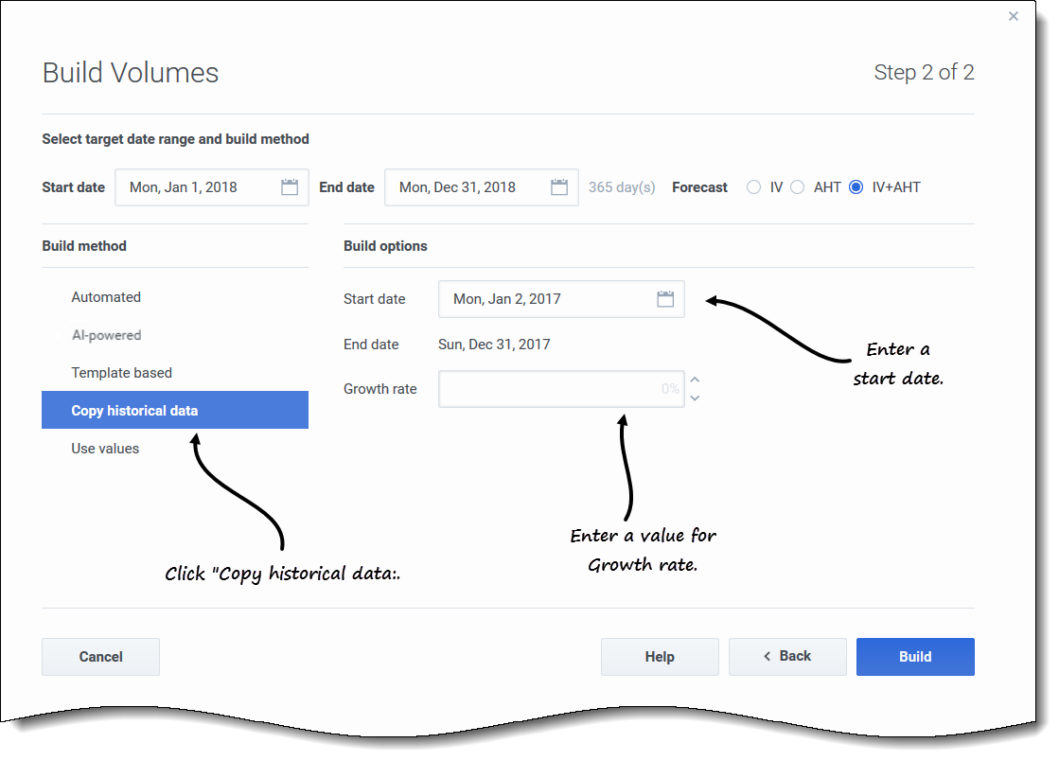Open the target Start date calendar picker
This screenshot has width=1059, height=761.
pyautogui.click(x=290, y=187)
